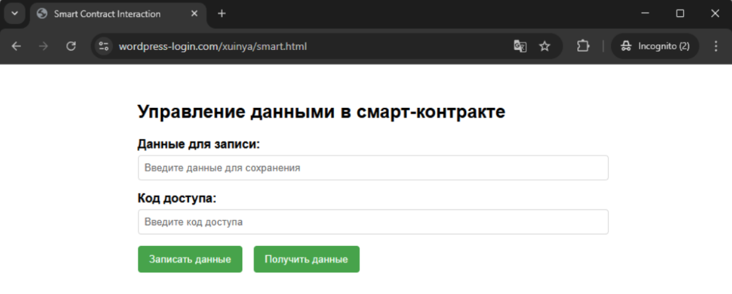Focus the 'Введите код доступа' field

click(x=373, y=222)
